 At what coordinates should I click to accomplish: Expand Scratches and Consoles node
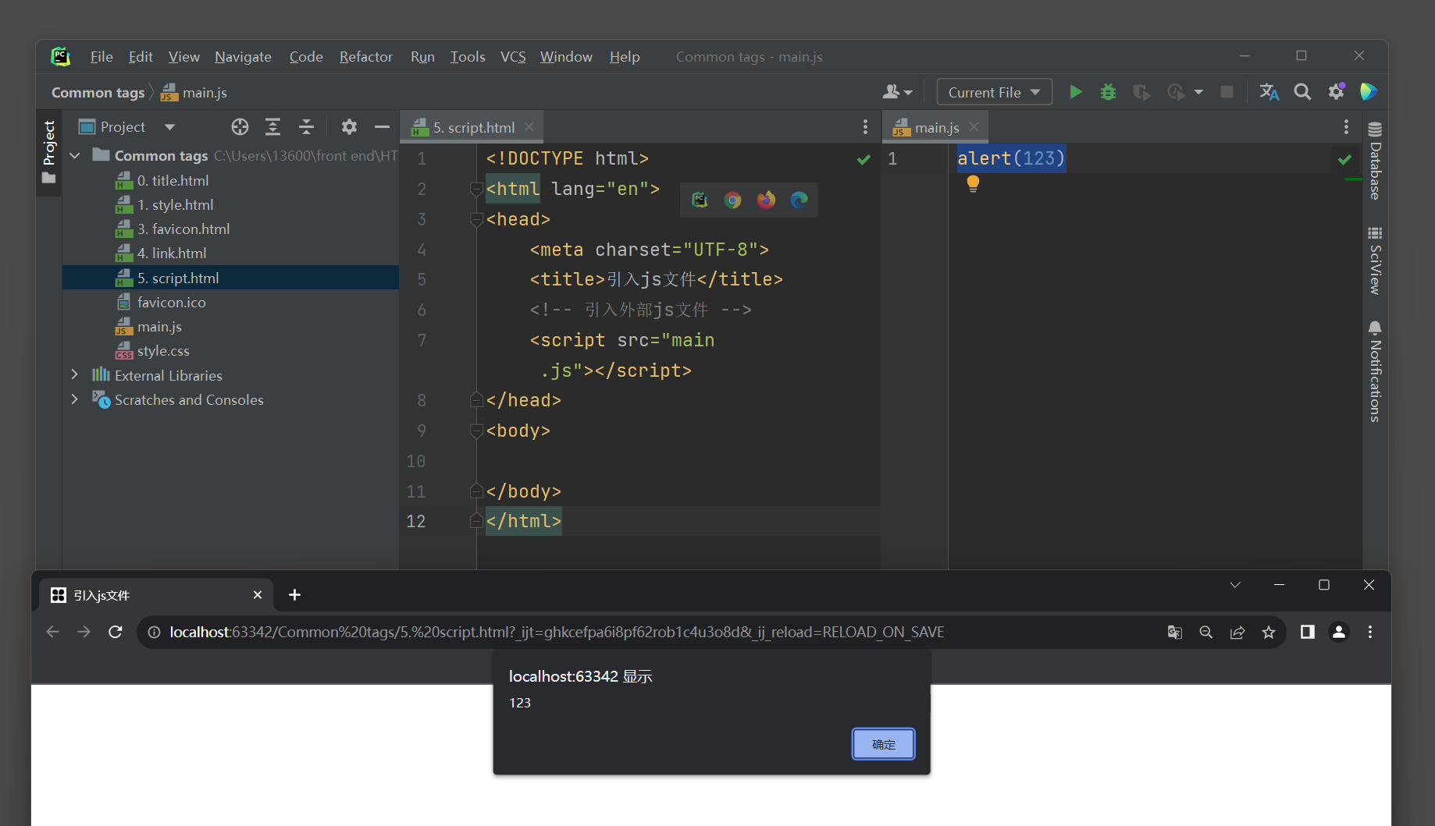point(75,399)
